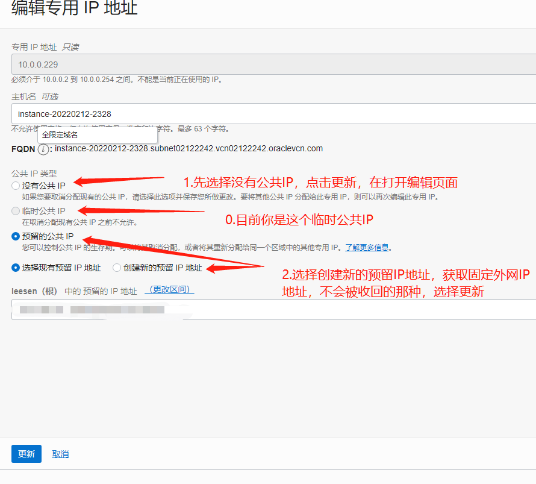Click the 更改区间 link
This screenshot has width=536, height=484.
170,290
